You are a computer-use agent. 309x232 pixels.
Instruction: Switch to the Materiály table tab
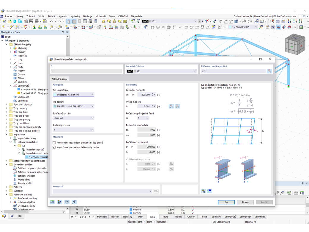coord(102,217)
